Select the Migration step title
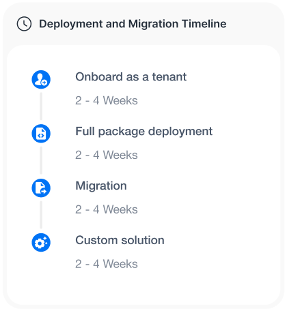Image resolution: width=287 pixels, height=311 pixels. (x=101, y=186)
